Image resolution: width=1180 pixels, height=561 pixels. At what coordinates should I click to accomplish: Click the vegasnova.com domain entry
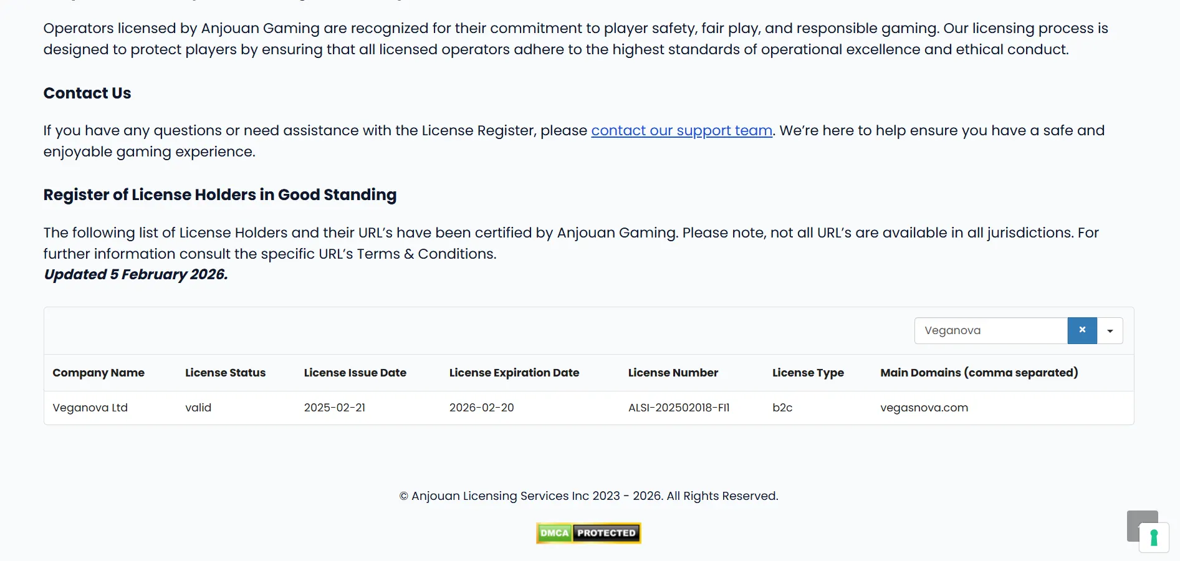coord(924,408)
